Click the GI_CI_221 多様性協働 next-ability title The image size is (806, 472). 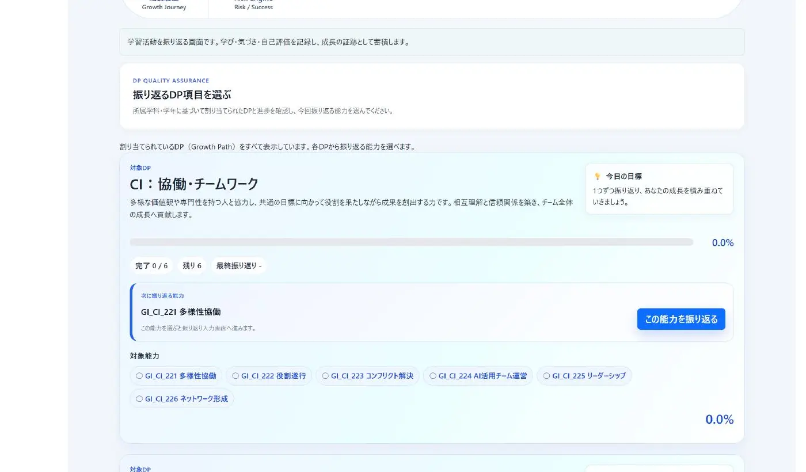pos(181,312)
